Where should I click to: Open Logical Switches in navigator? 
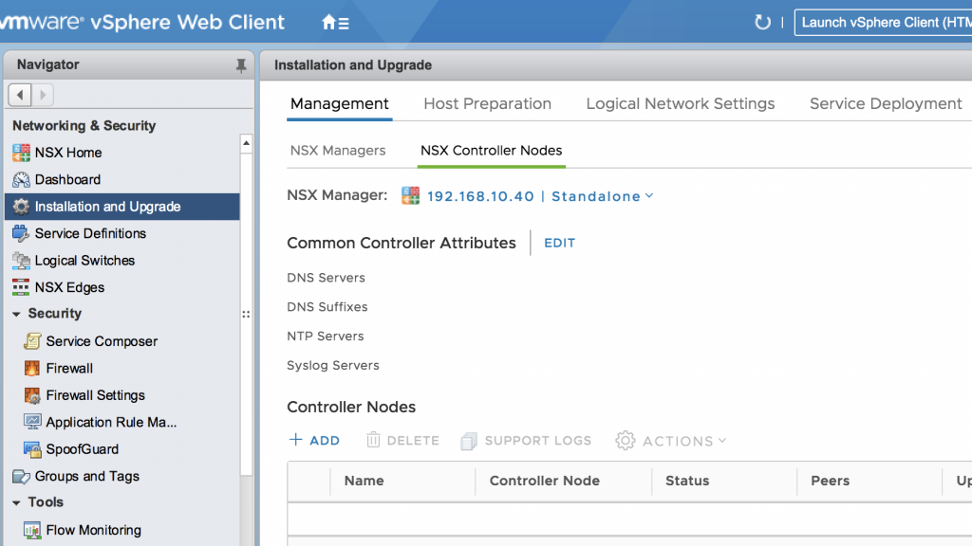84,261
